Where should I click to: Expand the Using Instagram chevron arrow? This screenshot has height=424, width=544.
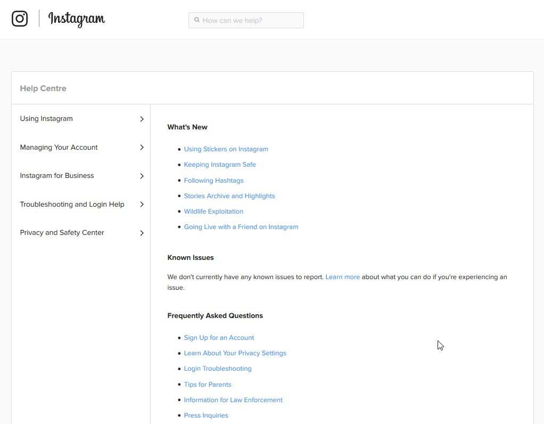coord(142,119)
